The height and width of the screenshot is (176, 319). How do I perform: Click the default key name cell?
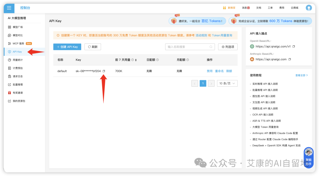tap(62, 71)
